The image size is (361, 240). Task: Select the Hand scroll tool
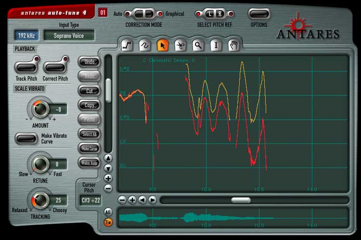point(233,45)
